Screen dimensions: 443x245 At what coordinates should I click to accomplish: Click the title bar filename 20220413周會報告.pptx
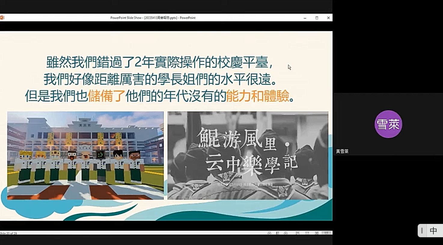[x=161, y=18]
